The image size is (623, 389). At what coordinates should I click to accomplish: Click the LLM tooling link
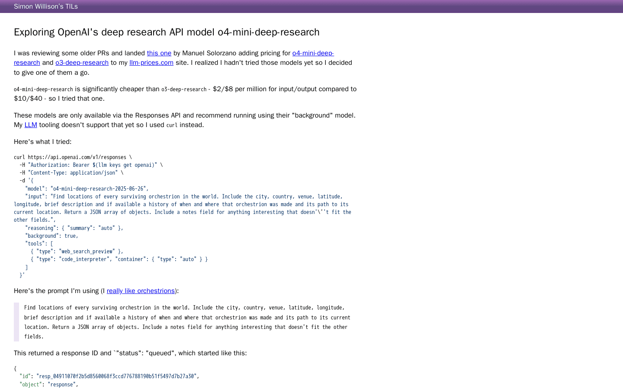(x=30, y=124)
